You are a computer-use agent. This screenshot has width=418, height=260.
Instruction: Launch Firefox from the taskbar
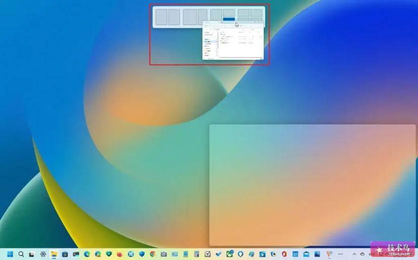(x=120, y=254)
